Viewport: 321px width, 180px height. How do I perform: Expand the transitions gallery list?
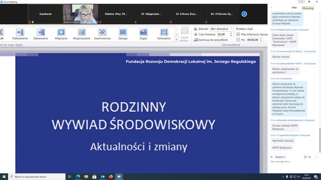pyautogui.click(x=176, y=40)
